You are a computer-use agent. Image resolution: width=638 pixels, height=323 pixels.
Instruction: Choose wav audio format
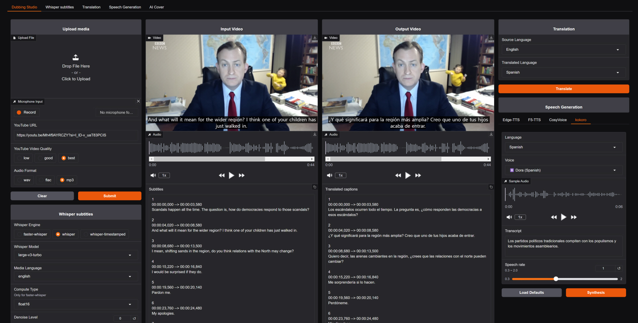[x=24, y=180]
